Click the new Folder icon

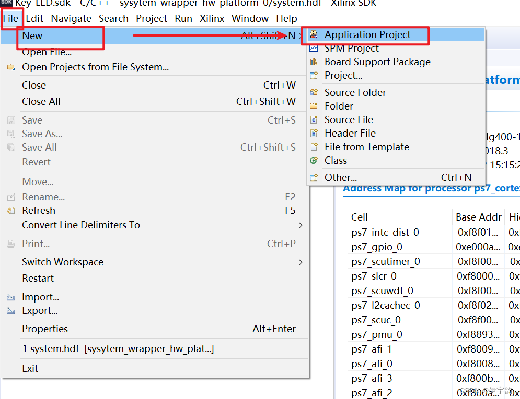pyautogui.click(x=314, y=106)
